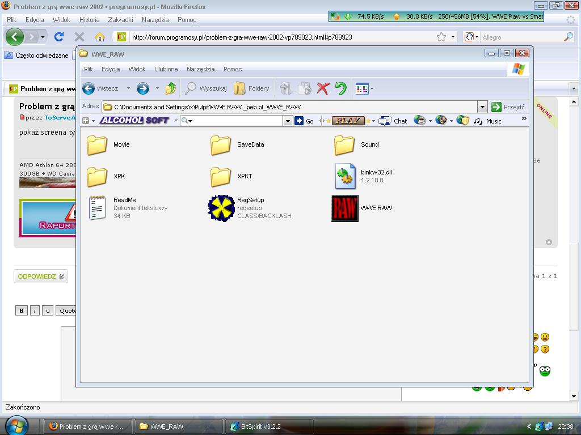This screenshot has width=581, height=435.
Task: Toggle the Foldery pane button
Action: point(251,88)
